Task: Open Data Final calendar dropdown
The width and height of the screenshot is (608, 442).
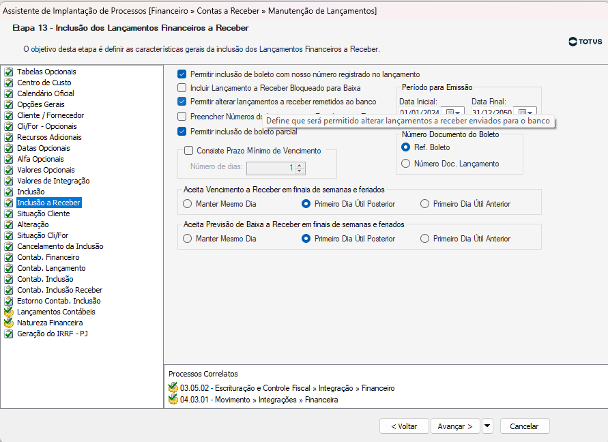Action: 526,112
